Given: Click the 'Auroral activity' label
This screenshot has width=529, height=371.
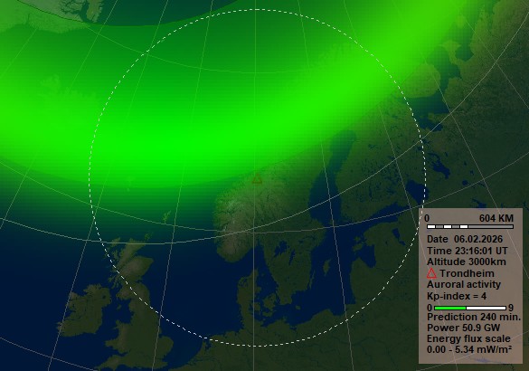Looking at the screenshot, I should click(464, 284).
